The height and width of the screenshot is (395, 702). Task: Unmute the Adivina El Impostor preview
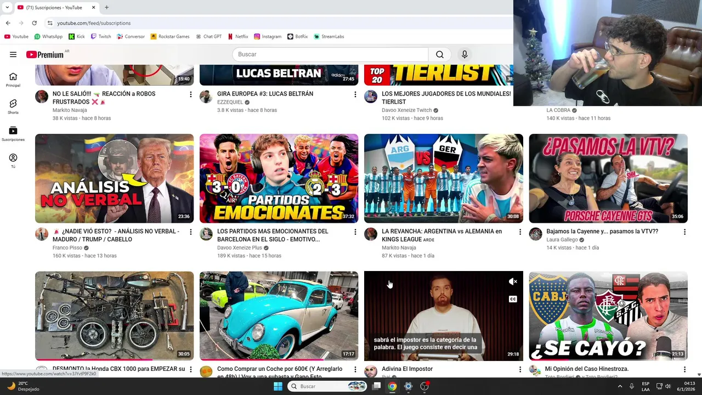pyautogui.click(x=513, y=281)
